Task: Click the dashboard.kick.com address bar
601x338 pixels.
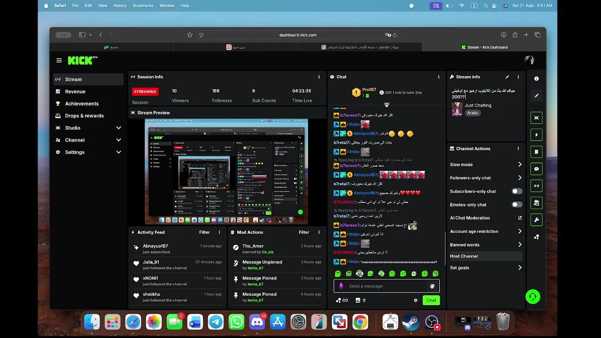Action: pos(298,35)
